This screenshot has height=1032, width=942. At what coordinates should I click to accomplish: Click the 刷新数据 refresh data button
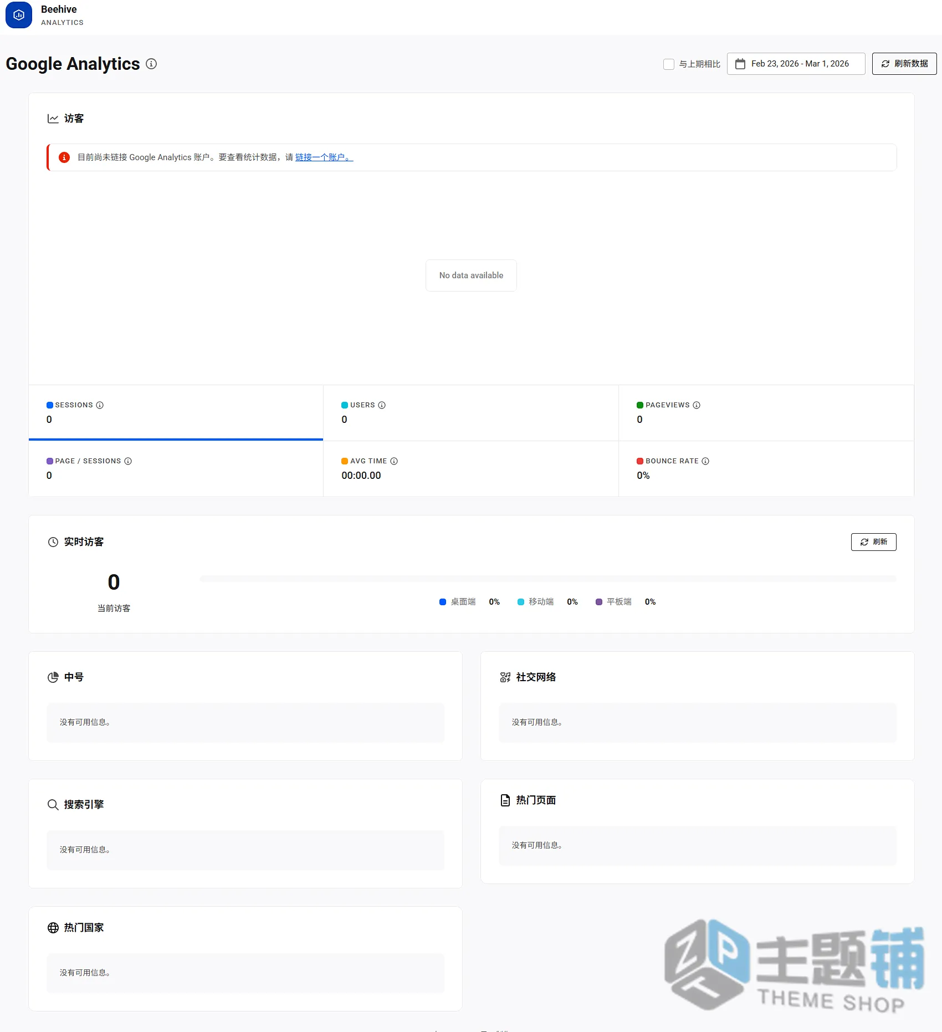904,64
